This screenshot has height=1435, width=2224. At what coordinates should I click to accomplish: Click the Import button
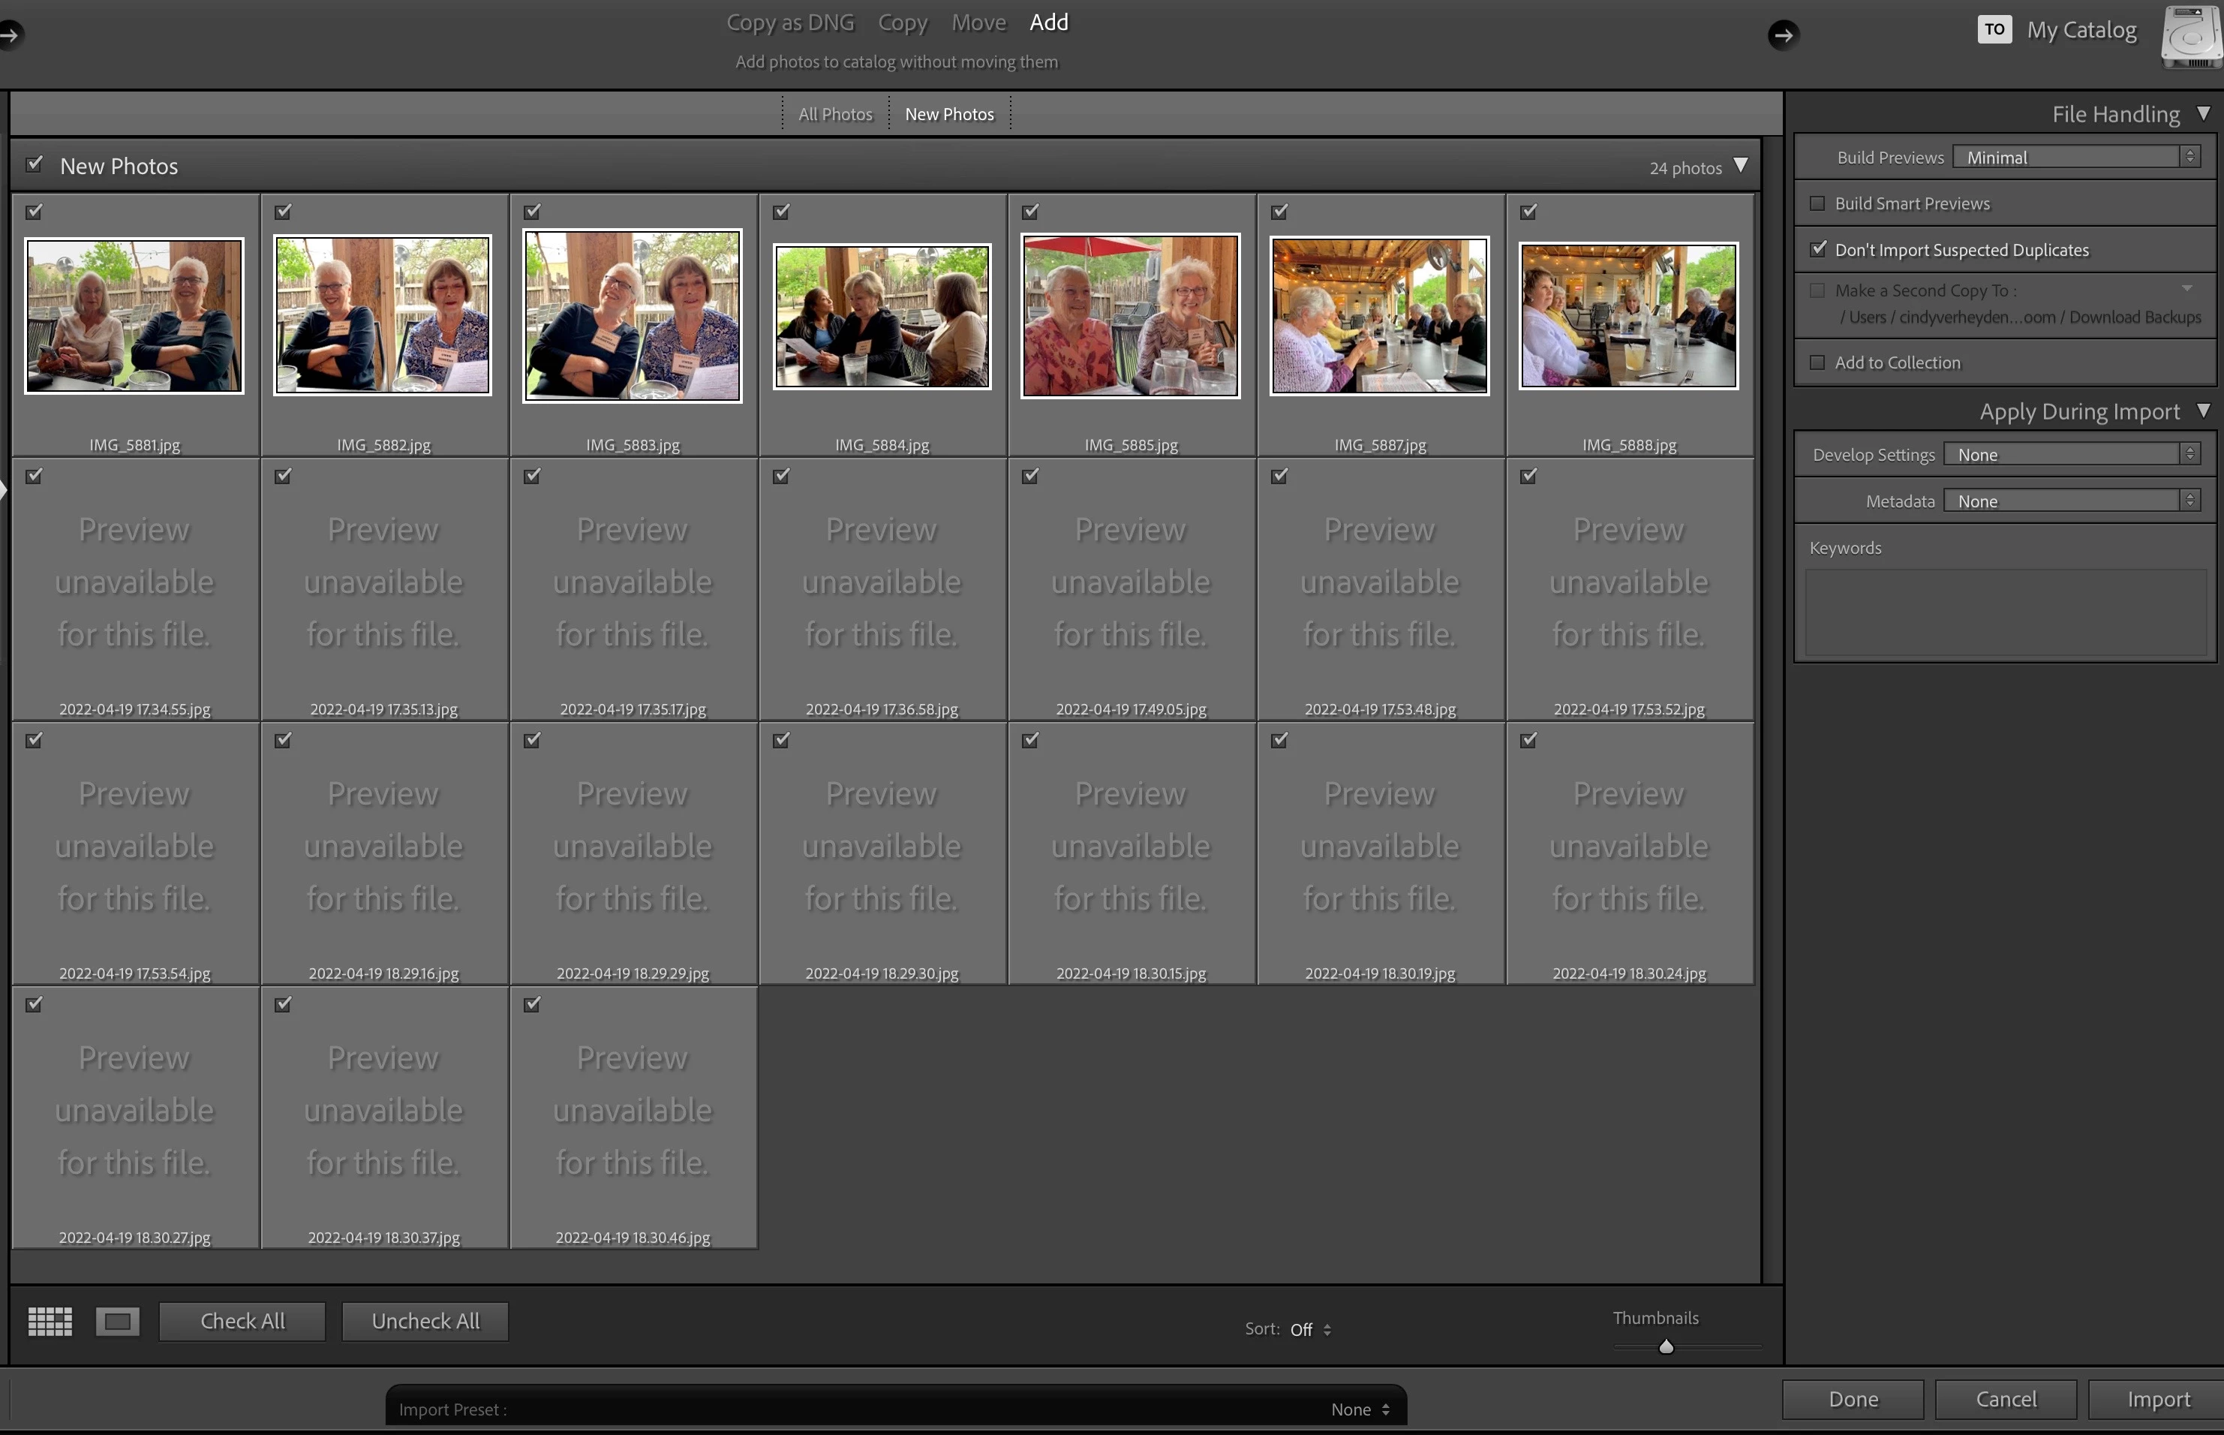tap(2157, 1399)
